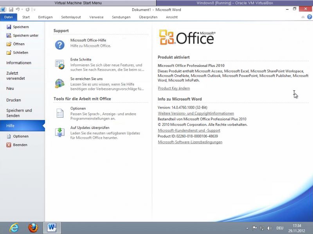The height and width of the screenshot is (234, 313).
Task: Click the Speichern floppy disk icon in sidebar
Action: [9, 27]
